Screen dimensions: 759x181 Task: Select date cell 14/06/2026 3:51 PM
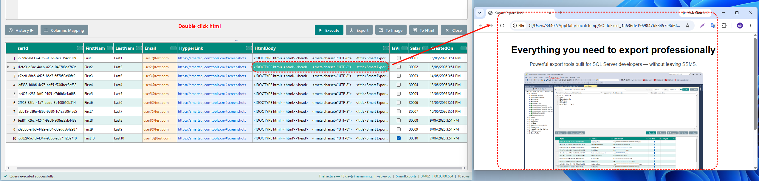[x=448, y=76]
